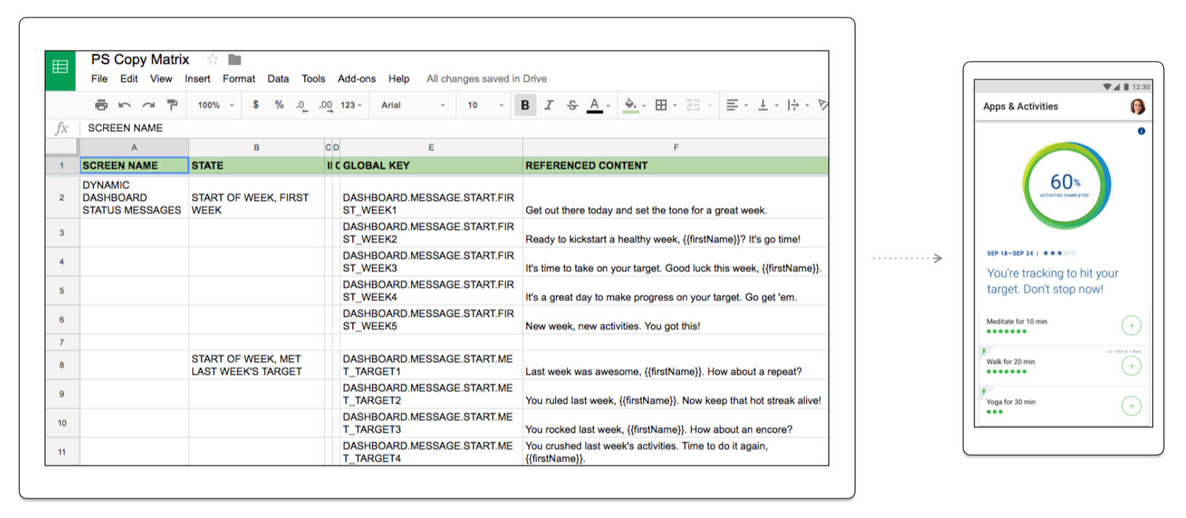Select the REFERENCED CONTENT header cell

pyautogui.click(x=676, y=165)
